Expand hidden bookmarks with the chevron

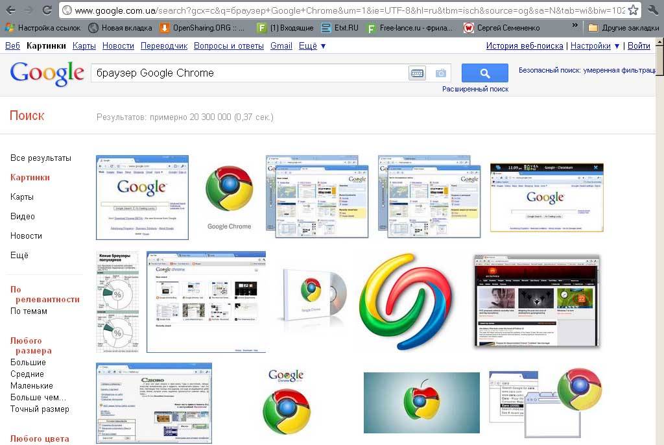coord(575,26)
